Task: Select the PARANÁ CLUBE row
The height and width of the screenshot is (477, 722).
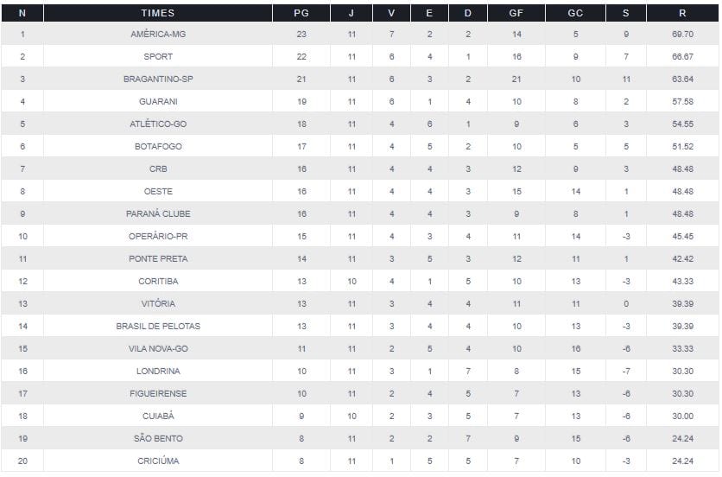Action: 158,213
